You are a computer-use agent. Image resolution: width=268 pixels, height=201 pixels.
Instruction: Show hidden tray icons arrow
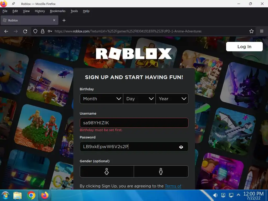pos(238,195)
